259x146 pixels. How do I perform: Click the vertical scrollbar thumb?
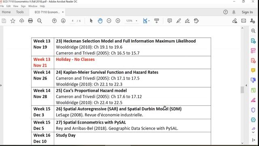[x=242, y=90]
